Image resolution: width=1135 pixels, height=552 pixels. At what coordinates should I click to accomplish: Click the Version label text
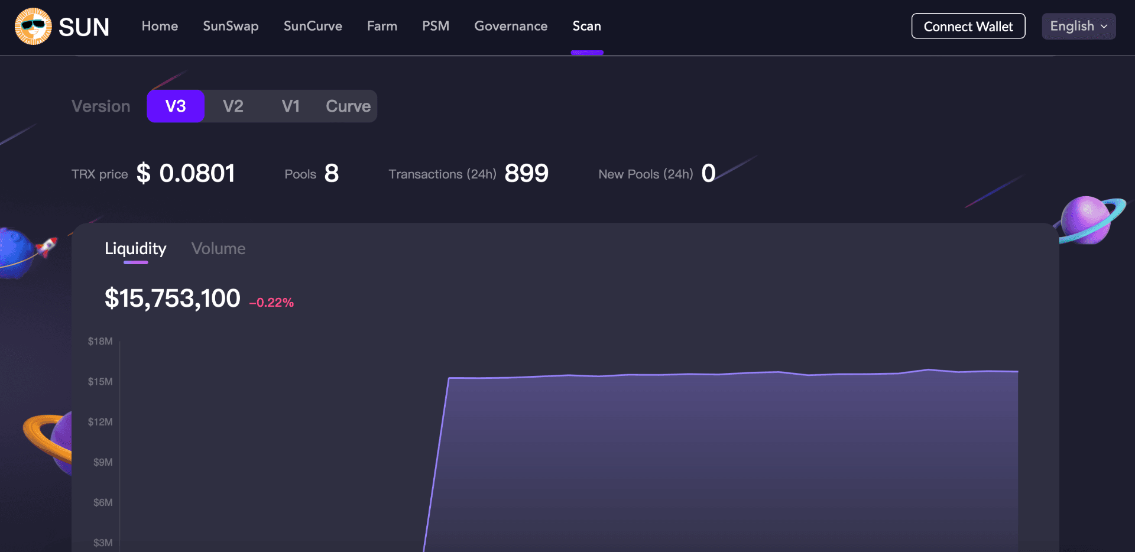tap(100, 106)
